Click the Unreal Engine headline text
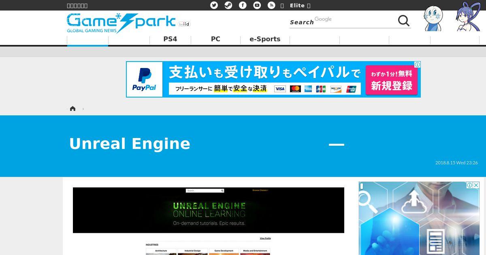Screen dimensions: 486x255 (x=130, y=144)
